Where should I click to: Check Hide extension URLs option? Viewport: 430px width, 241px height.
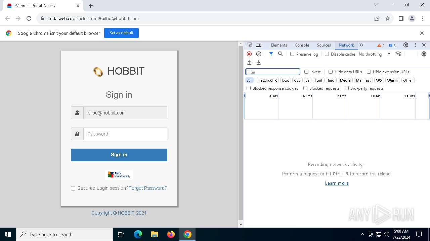pyautogui.click(x=369, y=72)
